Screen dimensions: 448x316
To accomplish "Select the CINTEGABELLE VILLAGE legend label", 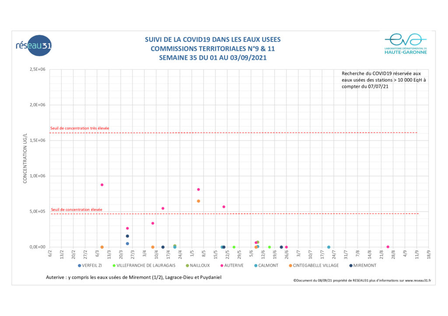I will click(x=316, y=265).
